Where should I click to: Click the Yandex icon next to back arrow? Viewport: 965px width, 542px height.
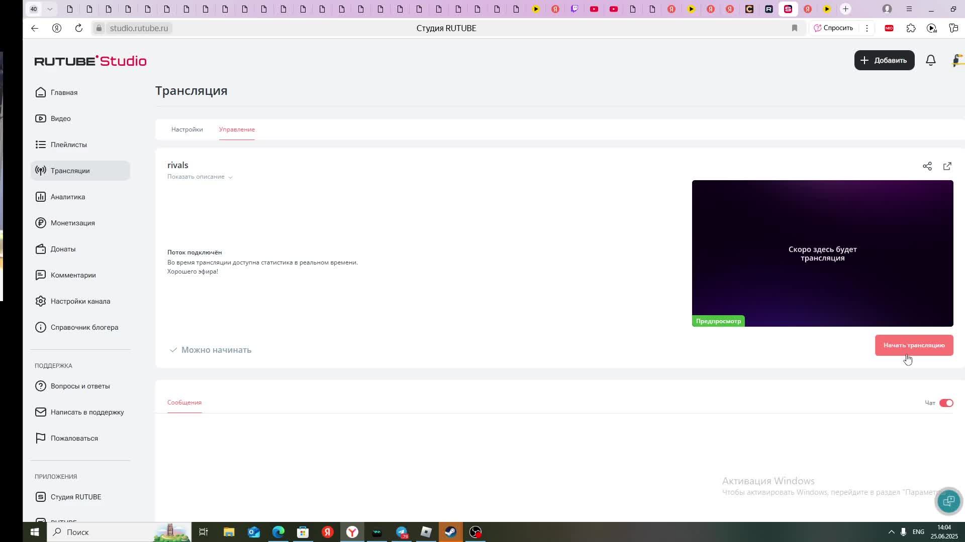57,28
